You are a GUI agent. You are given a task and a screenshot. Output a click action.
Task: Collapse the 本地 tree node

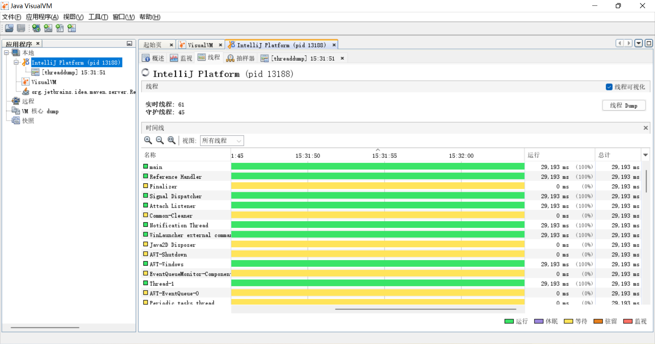[6, 53]
